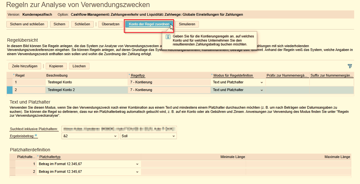Click the 'Beschreibung' column header

click(57, 75)
